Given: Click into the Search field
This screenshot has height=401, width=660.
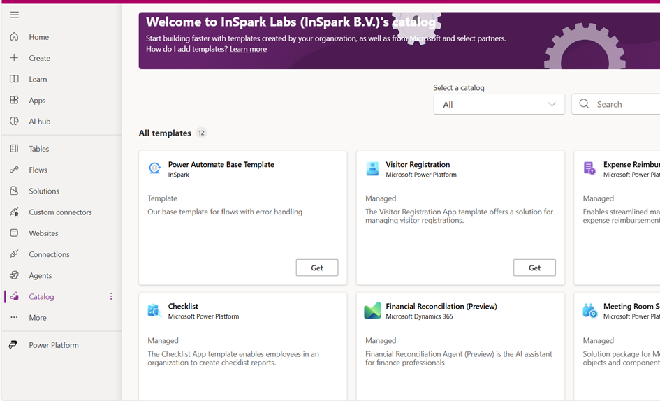Looking at the screenshot, I should coord(616,104).
